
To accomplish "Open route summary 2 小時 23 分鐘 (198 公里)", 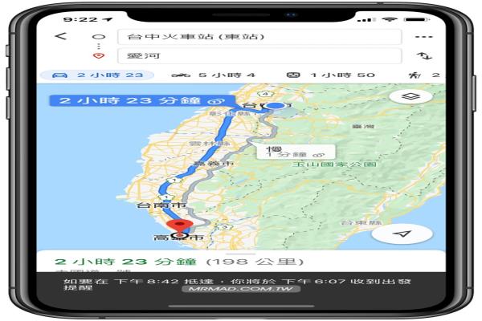I will coord(179,262).
